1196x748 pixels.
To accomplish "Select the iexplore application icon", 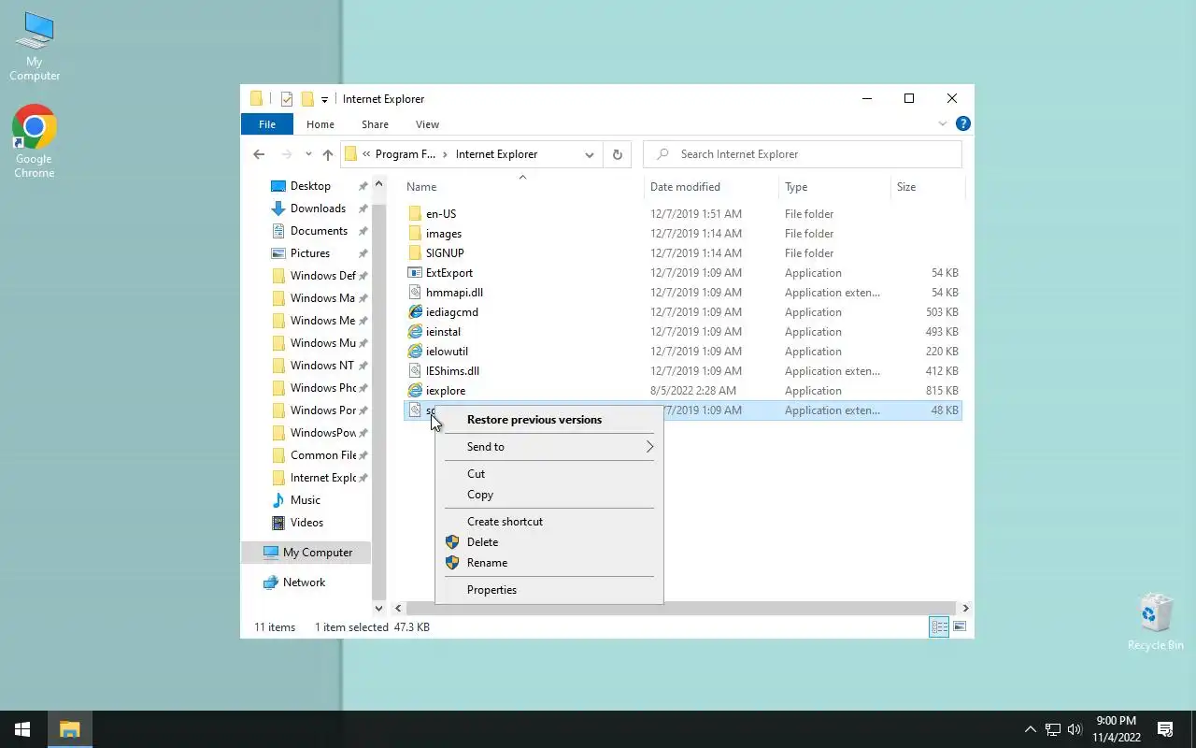I will (416, 391).
